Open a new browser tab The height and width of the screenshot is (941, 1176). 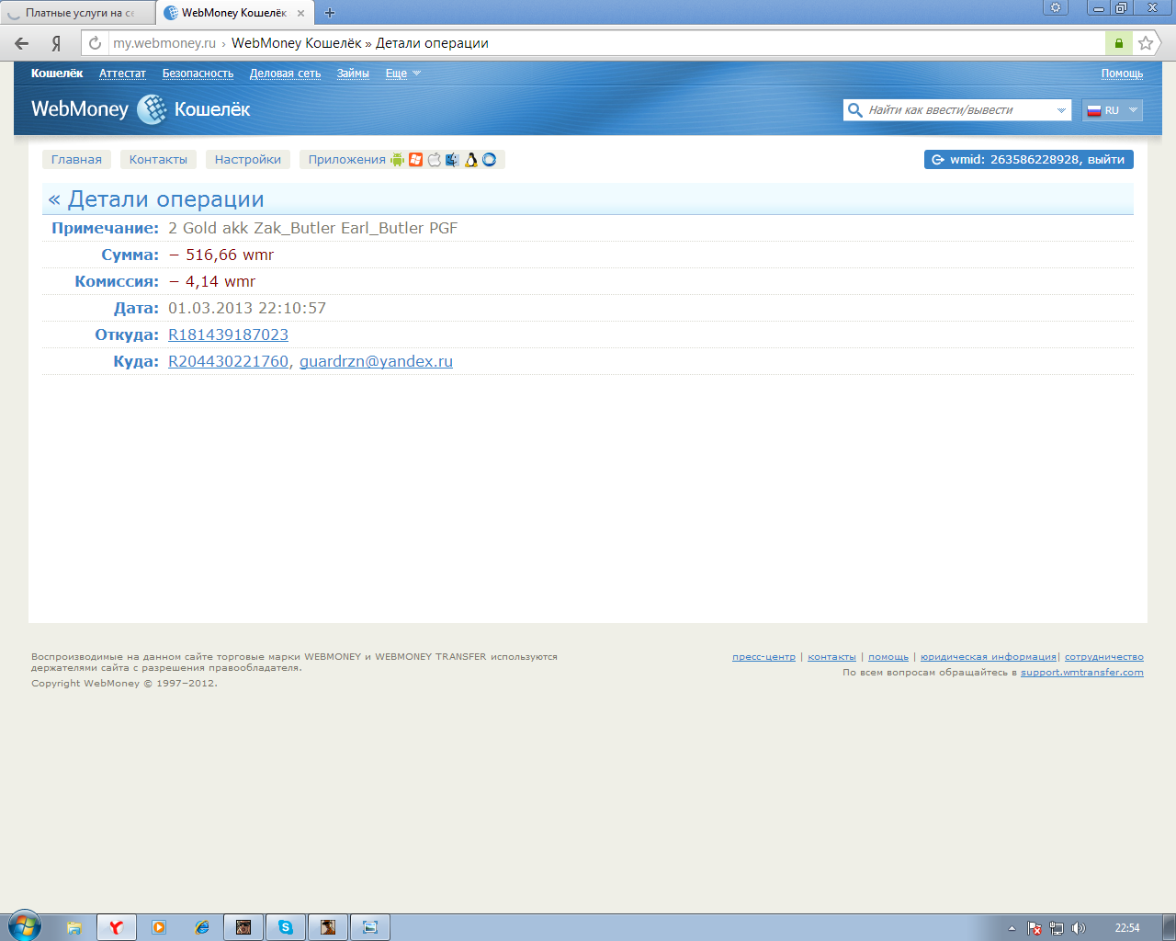pos(330,13)
